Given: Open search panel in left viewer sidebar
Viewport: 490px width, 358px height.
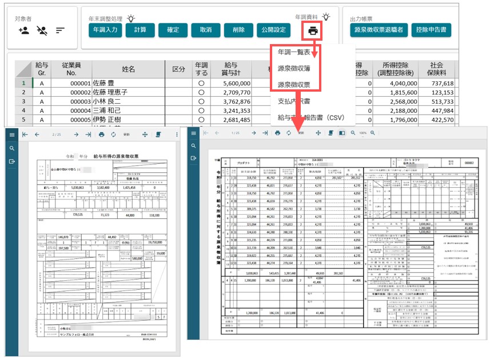Looking at the screenshot, I should click(12, 148).
